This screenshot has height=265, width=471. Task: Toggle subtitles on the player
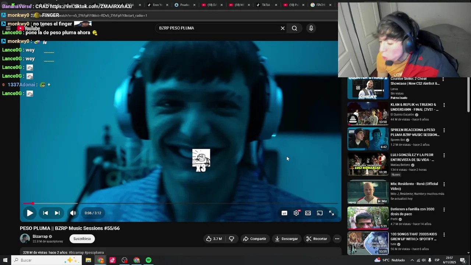(284, 213)
